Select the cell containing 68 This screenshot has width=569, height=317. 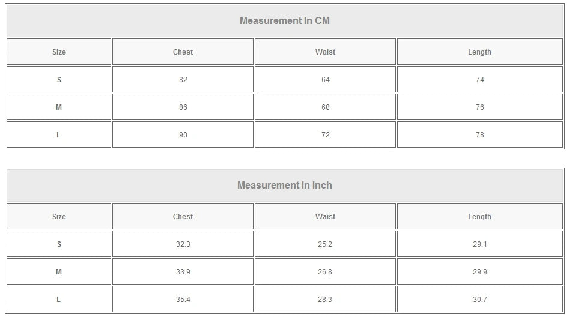(325, 107)
